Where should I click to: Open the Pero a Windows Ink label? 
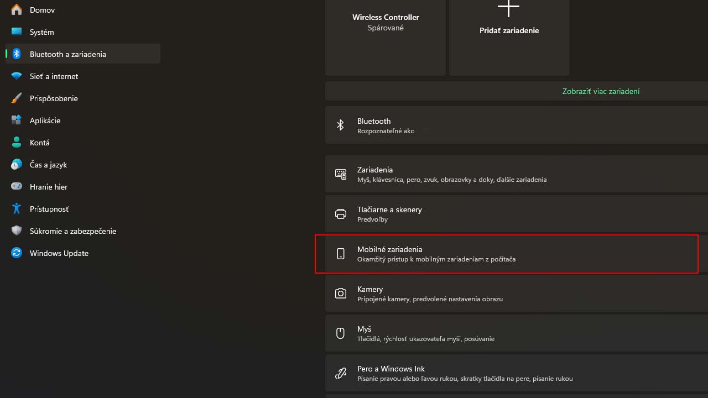[391, 369]
